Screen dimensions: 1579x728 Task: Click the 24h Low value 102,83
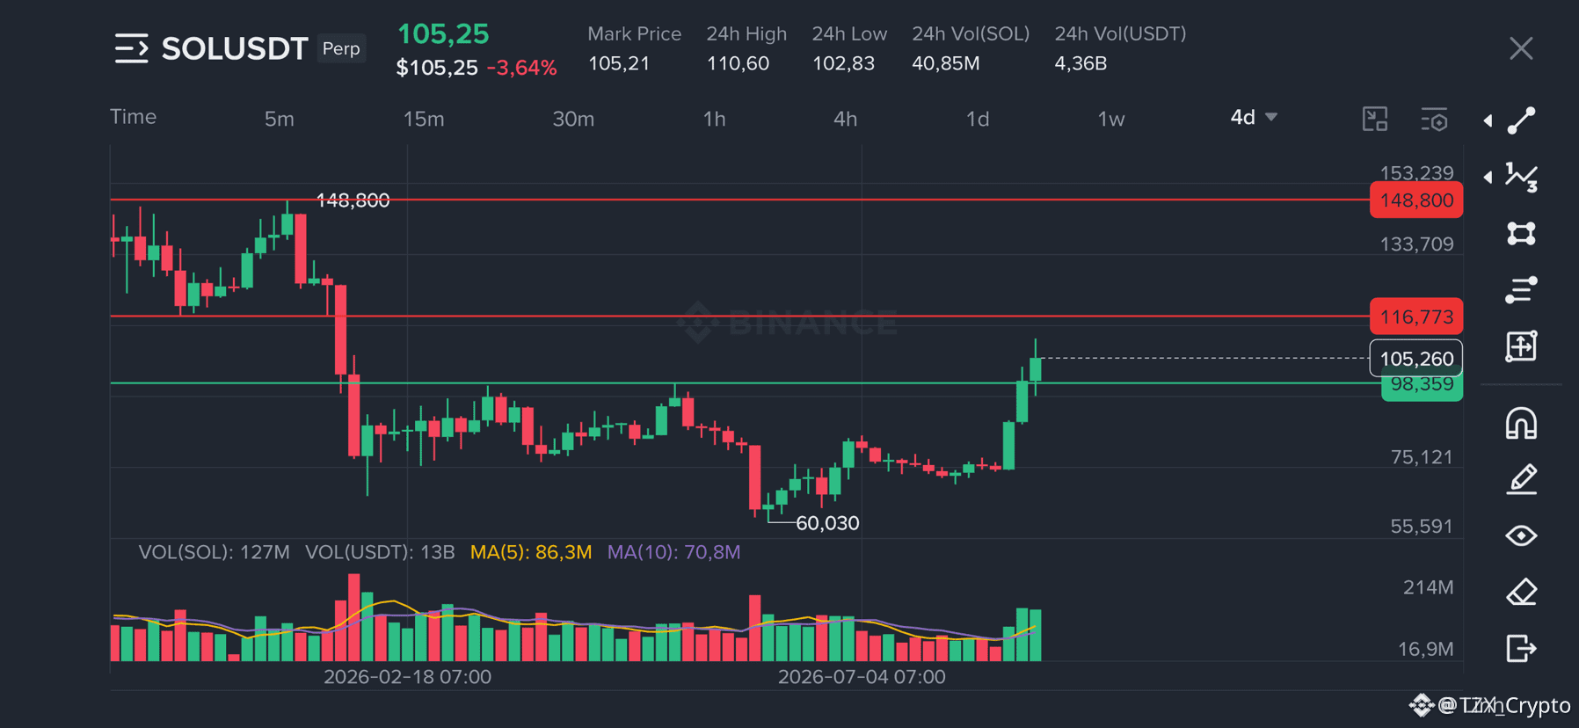(843, 63)
